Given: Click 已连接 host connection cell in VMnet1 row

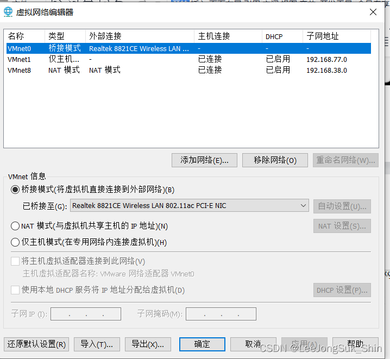Looking at the screenshot, I should [x=210, y=59].
